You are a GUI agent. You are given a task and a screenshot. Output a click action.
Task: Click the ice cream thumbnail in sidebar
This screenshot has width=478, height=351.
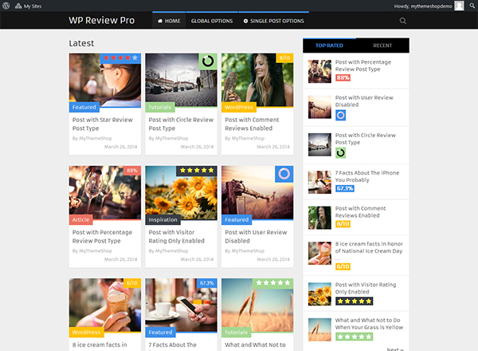tap(319, 254)
